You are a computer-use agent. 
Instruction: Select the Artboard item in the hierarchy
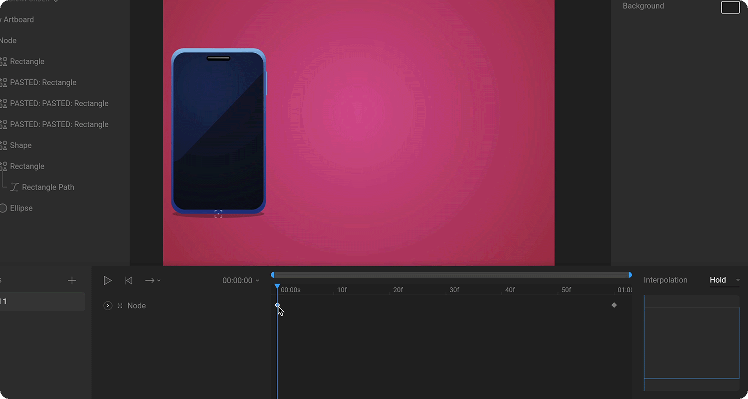coord(18,19)
